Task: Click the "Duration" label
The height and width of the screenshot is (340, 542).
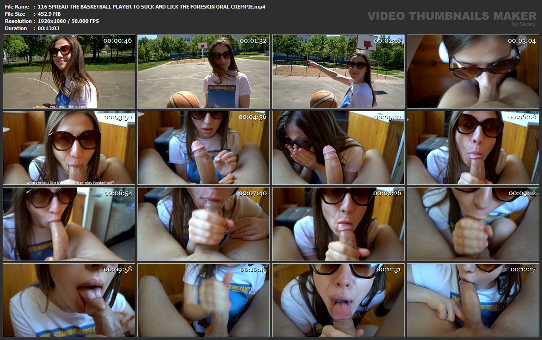Action: coord(16,28)
